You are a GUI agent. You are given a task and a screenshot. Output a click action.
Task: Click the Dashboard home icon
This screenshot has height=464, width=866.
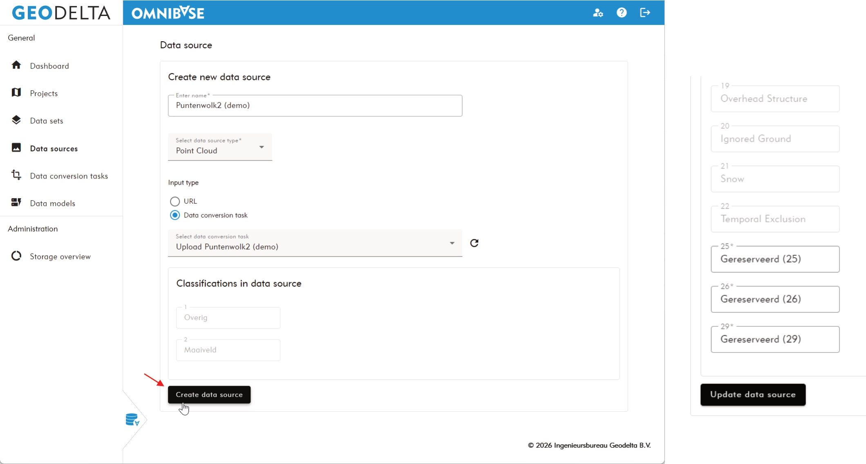point(16,65)
